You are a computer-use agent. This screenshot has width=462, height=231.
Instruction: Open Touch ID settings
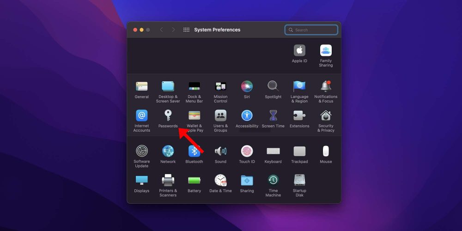[x=247, y=152]
